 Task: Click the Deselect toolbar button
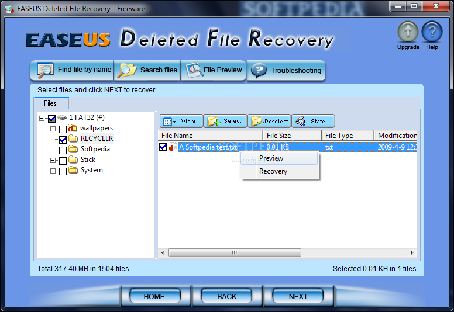coord(269,121)
